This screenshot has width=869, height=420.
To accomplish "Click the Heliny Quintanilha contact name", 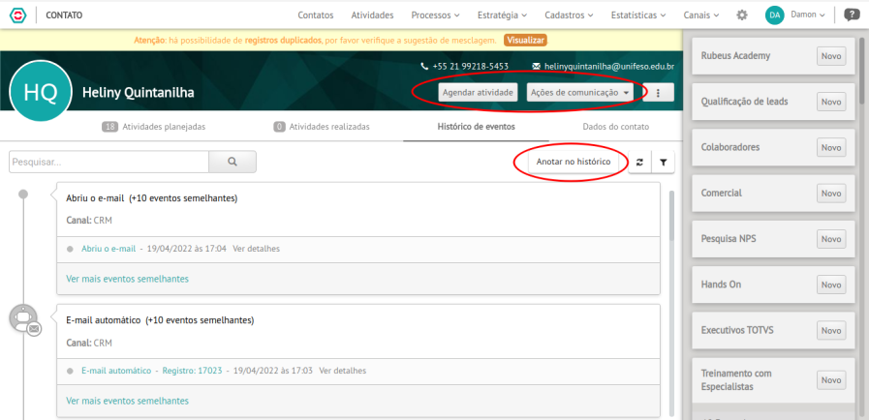I will click(x=138, y=92).
